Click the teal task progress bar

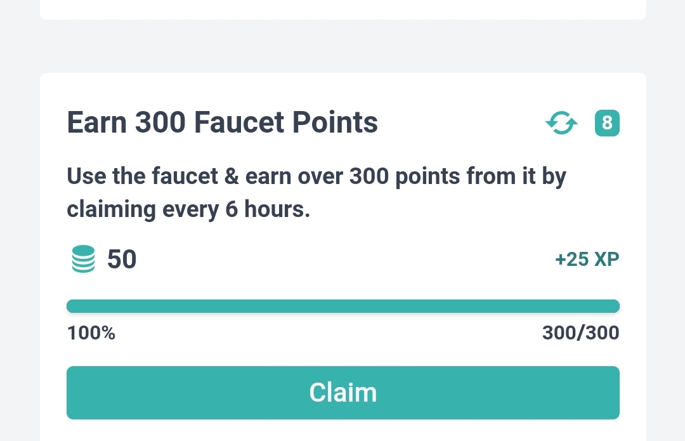(343, 306)
